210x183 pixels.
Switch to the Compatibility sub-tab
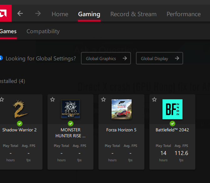43,31
